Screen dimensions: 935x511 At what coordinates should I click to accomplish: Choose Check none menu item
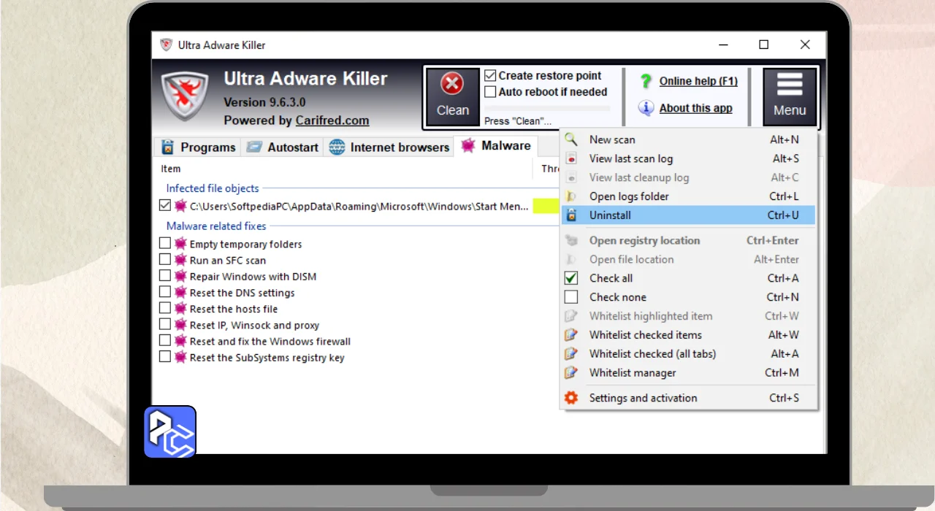(x=688, y=297)
